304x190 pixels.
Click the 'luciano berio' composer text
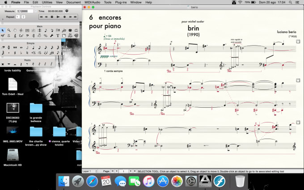(x=287, y=32)
